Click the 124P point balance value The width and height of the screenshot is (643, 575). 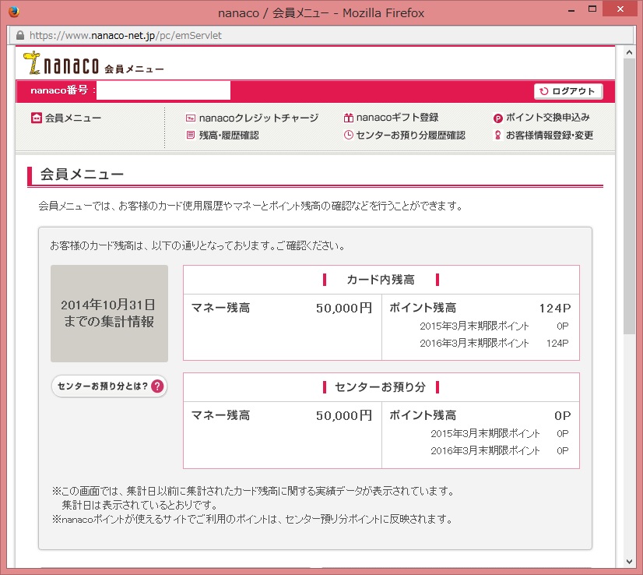pos(554,309)
